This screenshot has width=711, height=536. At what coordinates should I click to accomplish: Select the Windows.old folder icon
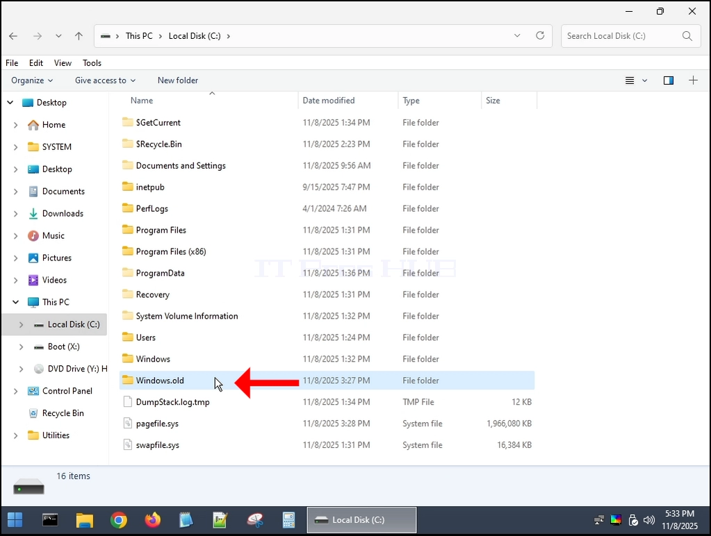point(127,380)
